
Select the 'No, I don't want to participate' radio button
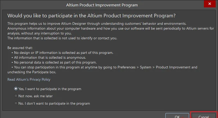click(x=16, y=103)
